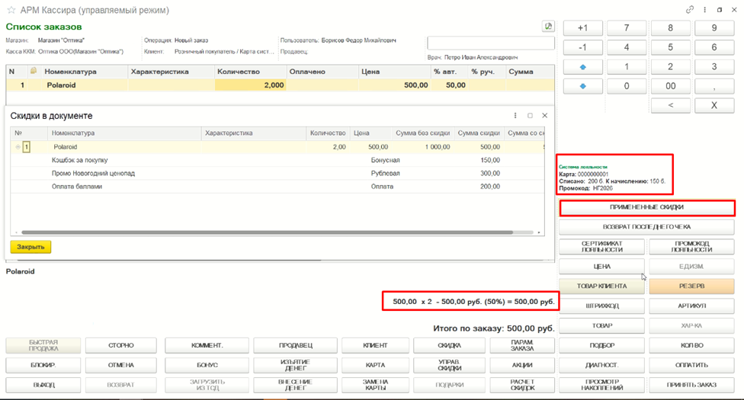Click quantity cell 2,000 in Polaroid order row
This screenshot has width=744, height=400.
coord(250,85)
